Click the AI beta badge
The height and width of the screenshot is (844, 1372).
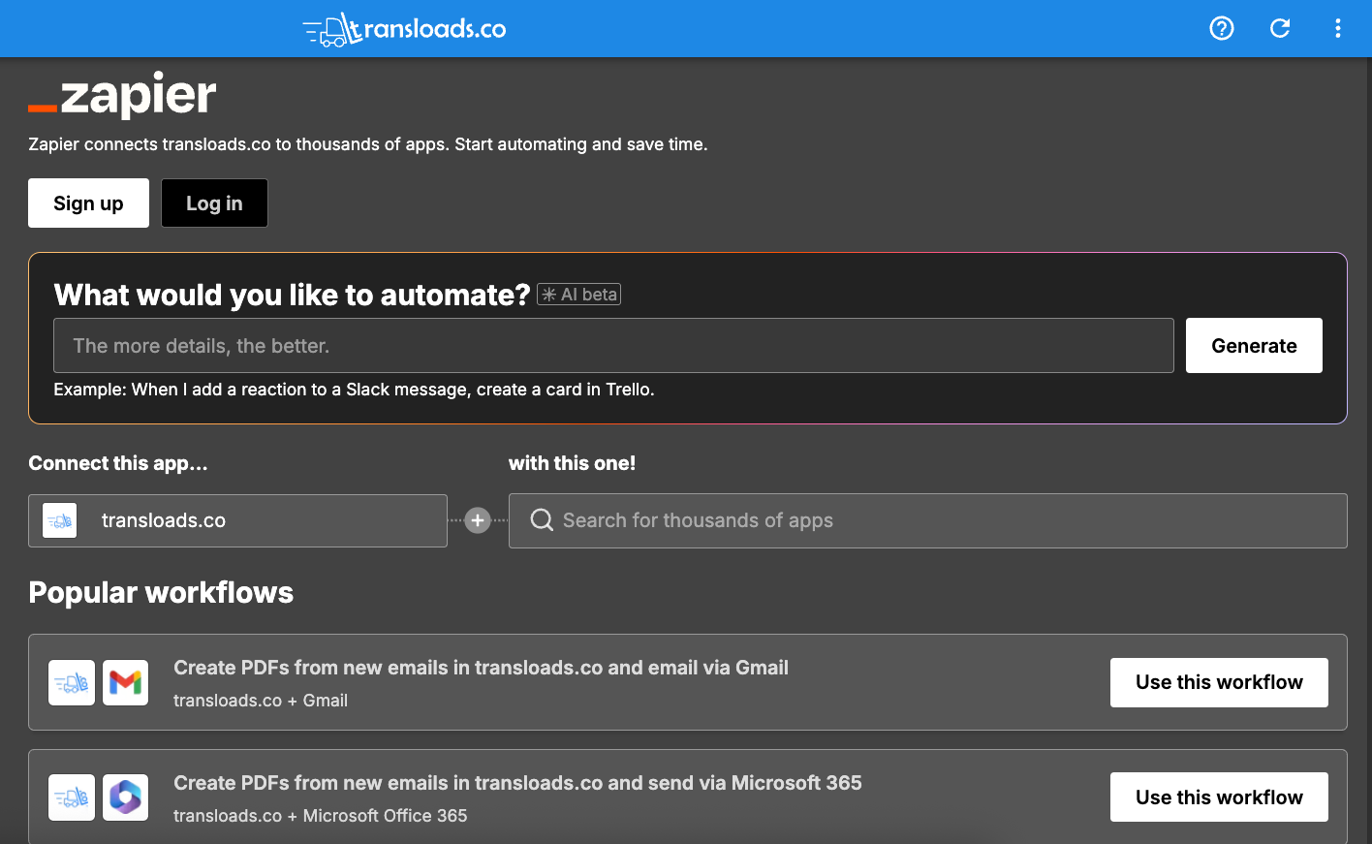click(579, 295)
